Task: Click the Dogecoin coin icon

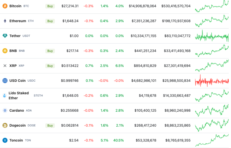Action: [5, 126]
